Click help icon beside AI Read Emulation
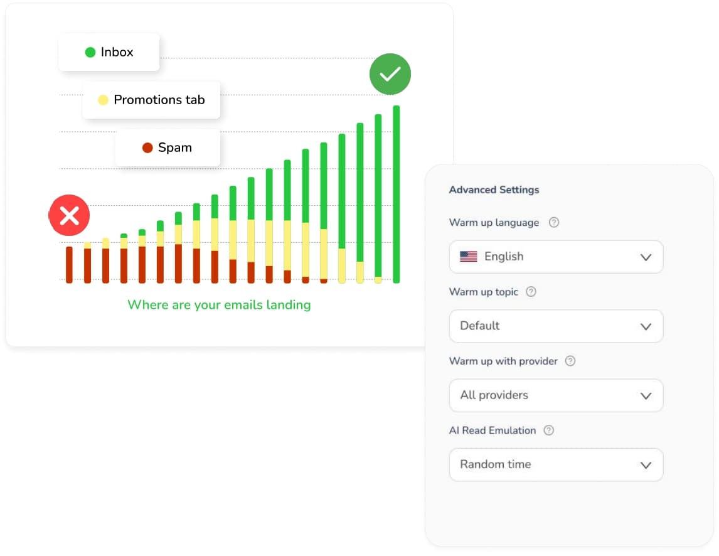 (x=548, y=430)
